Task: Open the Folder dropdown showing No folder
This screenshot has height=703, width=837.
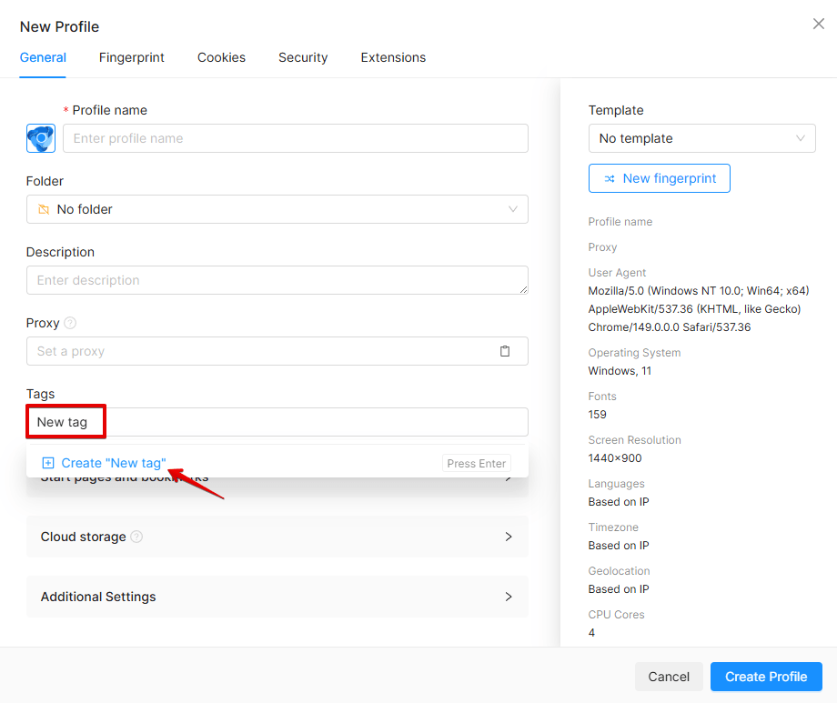Action: pyautogui.click(x=277, y=209)
